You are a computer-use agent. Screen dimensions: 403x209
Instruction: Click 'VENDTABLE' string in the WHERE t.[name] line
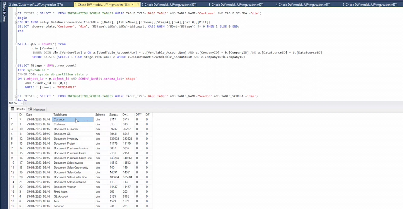[x=66, y=87]
